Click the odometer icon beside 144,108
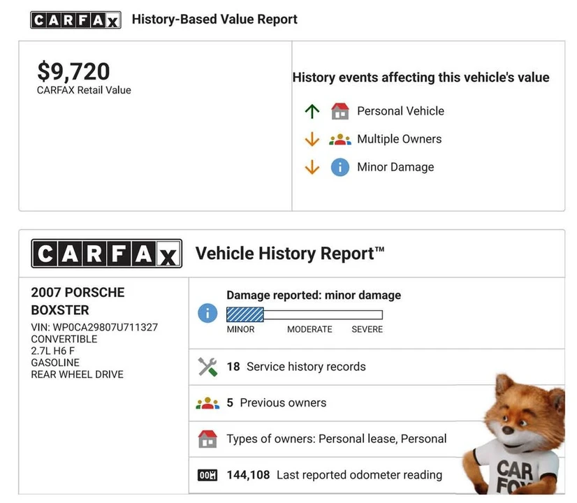 pyautogui.click(x=207, y=475)
